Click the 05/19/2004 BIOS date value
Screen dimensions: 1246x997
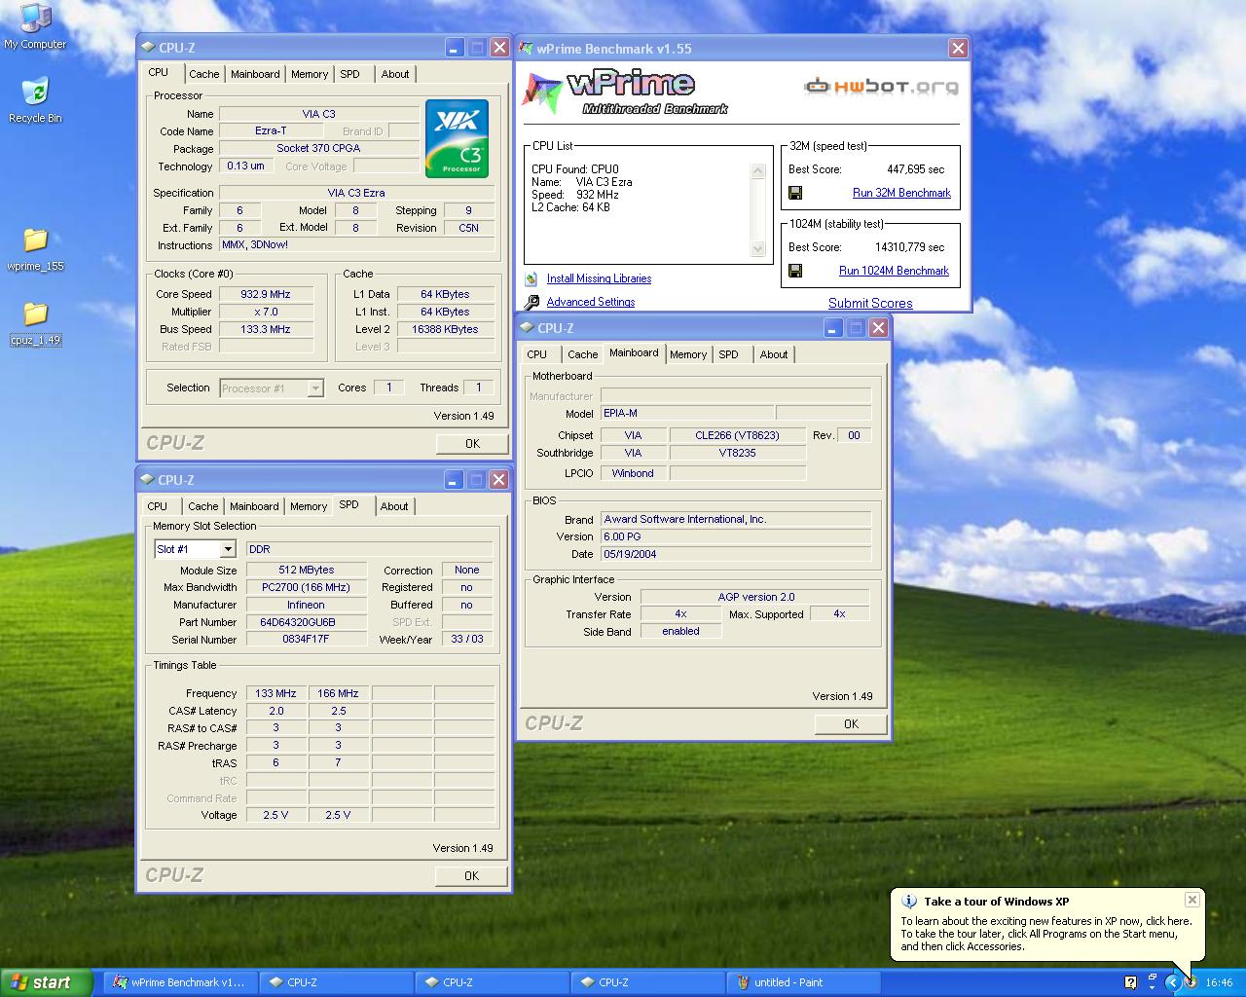[736, 554]
